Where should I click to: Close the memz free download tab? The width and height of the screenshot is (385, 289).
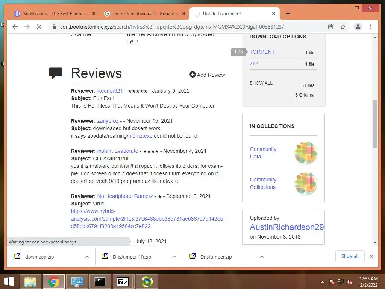pos(183,14)
